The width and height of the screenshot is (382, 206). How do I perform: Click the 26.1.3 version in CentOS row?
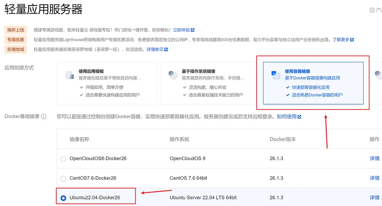click(x=276, y=178)
